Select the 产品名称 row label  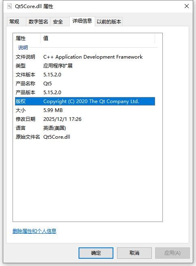(x=26, y=83)
